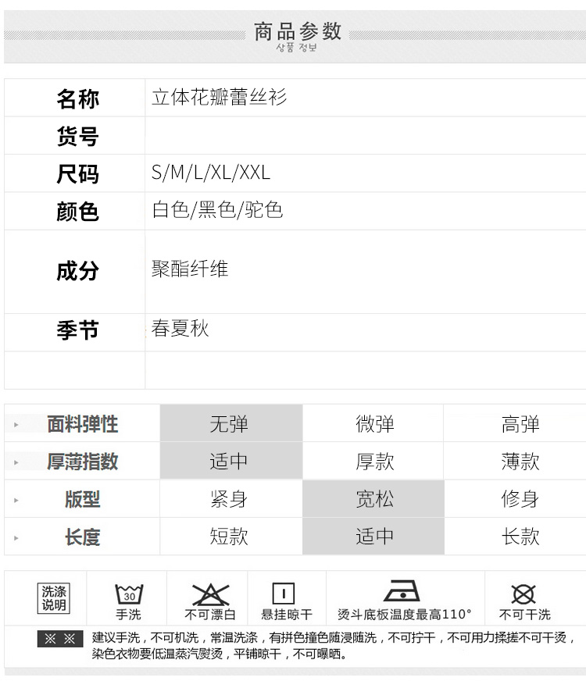Select the 修身 fit option
The height and width of the screenshot is (681, 586).
tap(515, 498)
